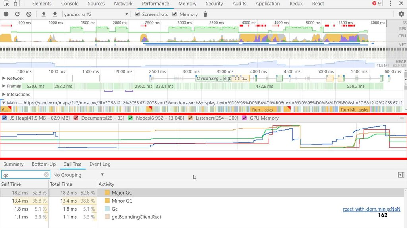407x228 pixels.
Task: Click the save profile download icon
Action: click(55, 14)
